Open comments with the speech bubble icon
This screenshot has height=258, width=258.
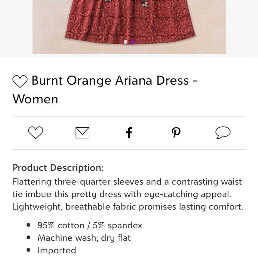pos(223,133)
